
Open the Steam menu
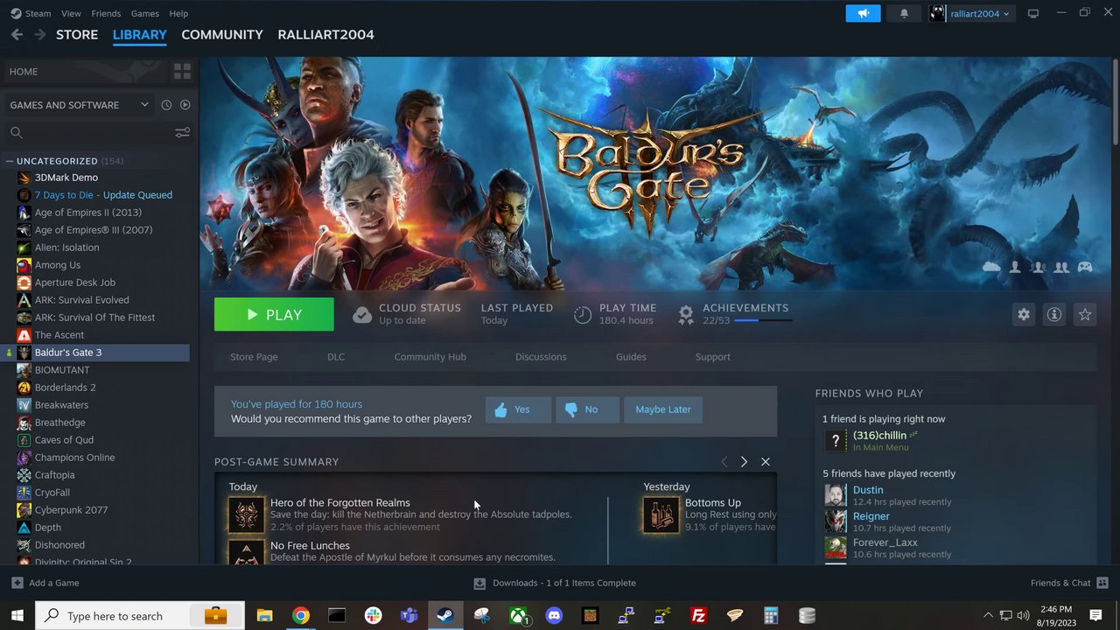point(38,13)
